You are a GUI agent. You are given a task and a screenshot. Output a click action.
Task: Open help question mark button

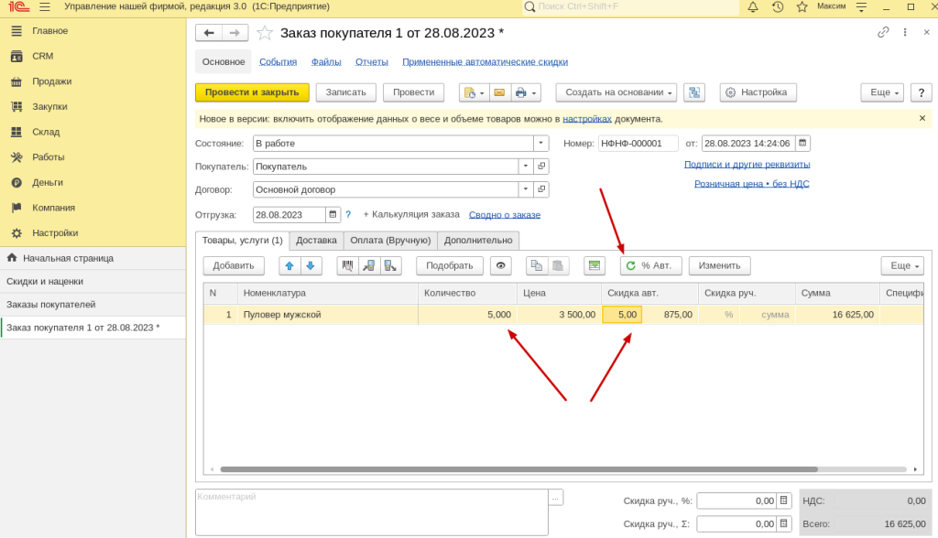point(922,92)
